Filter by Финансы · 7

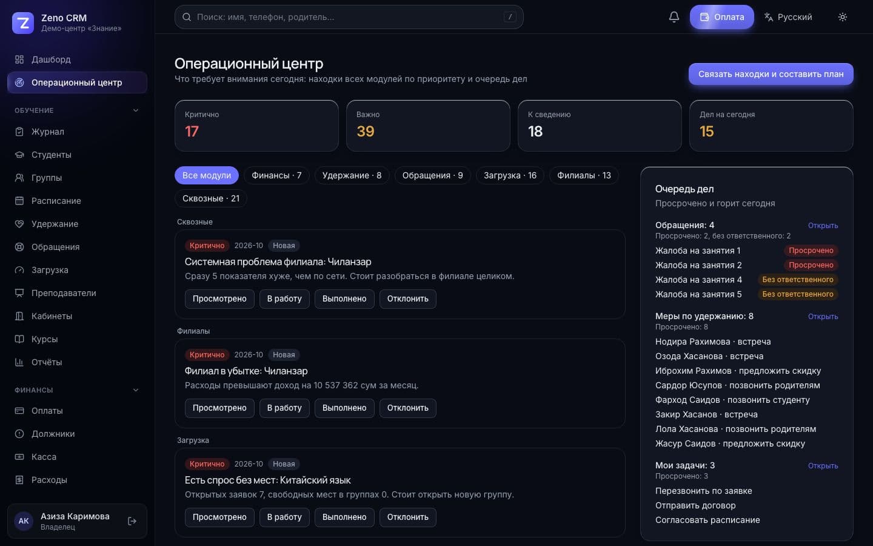[276, 175]
